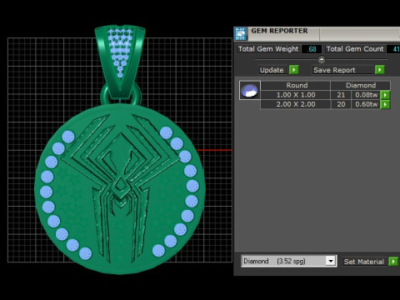Click the Total Gem Count value field
The image size is (400, 300).
click(393, 49)
